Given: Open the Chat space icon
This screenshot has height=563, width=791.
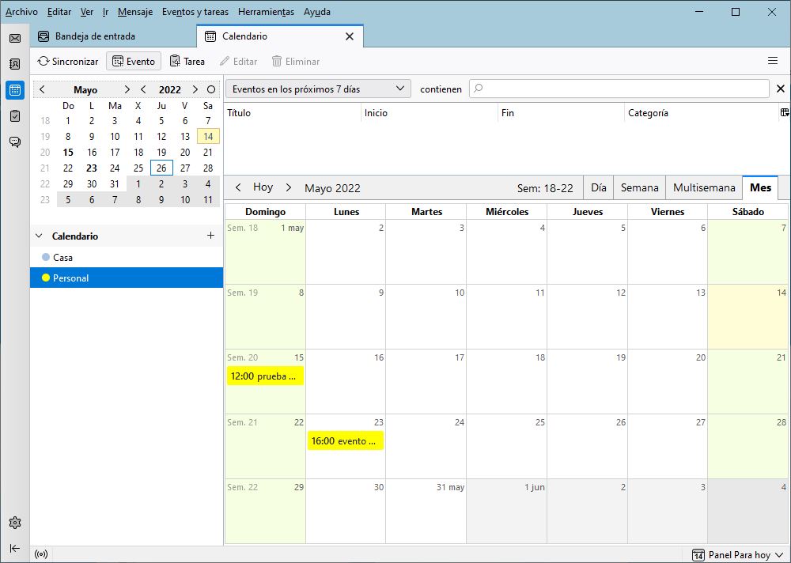Looking at the screenshot, I should point(14,142).
